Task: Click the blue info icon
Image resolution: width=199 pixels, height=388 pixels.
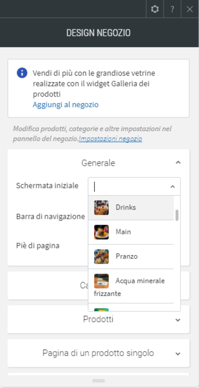Action: pos(22,73)
